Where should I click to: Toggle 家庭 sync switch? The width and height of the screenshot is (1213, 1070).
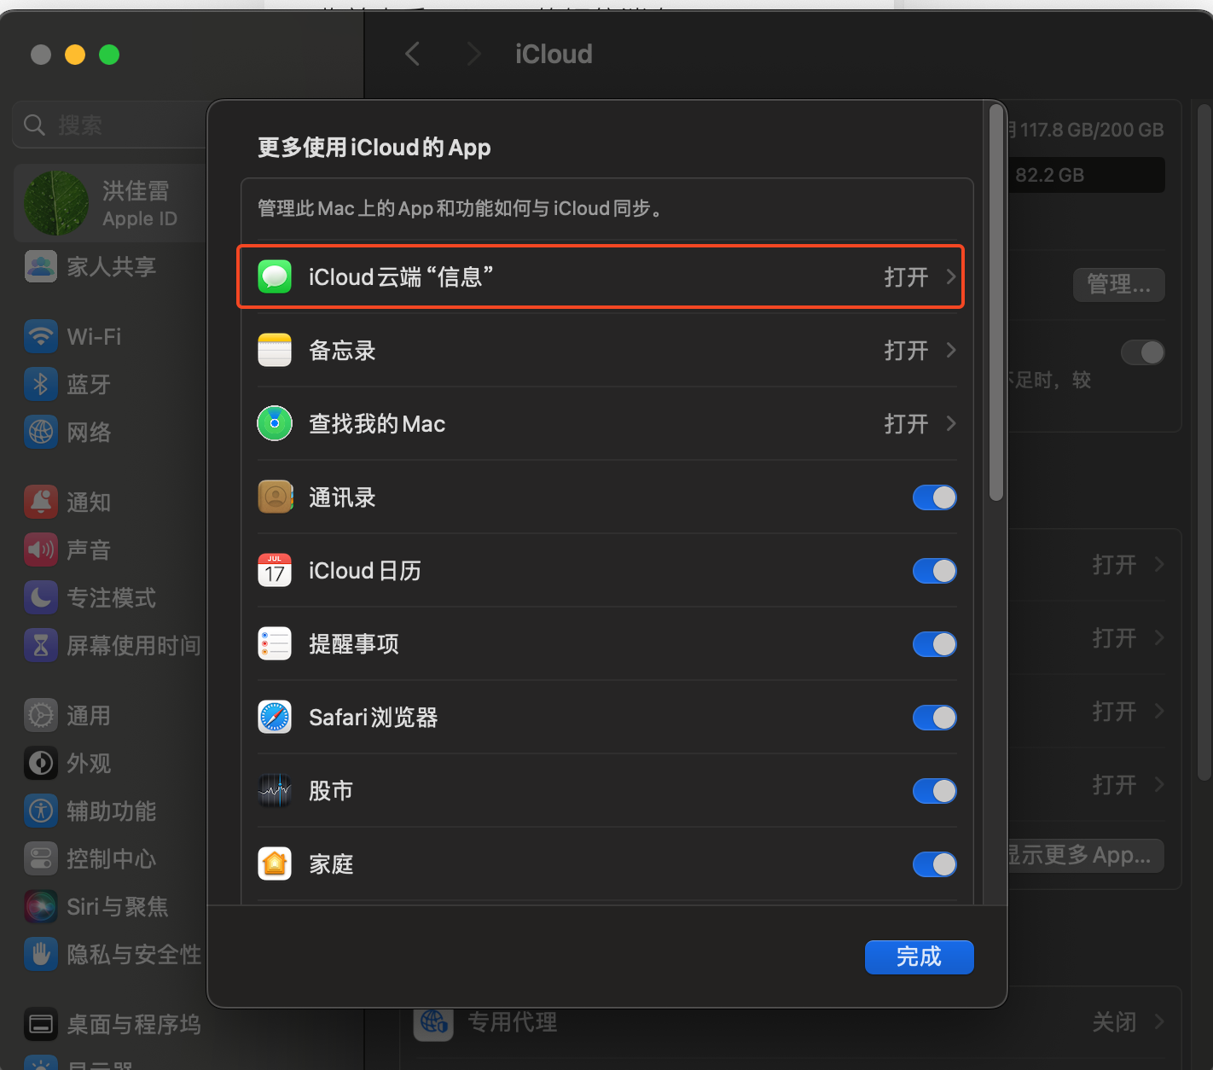pos(934,864)
